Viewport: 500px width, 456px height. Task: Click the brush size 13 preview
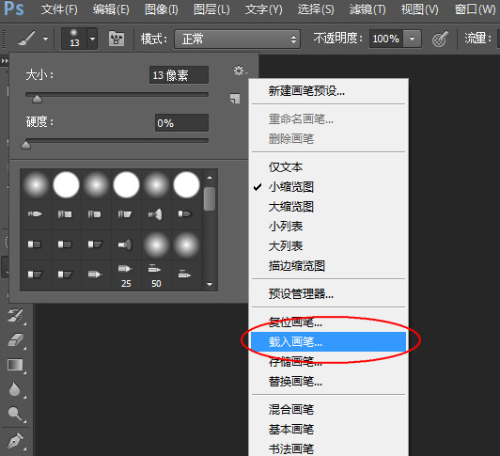coord(74,39)
